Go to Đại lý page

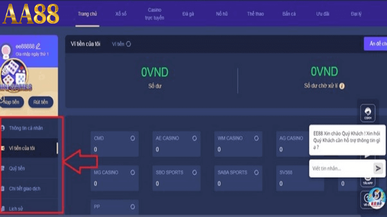coord(356,14)
